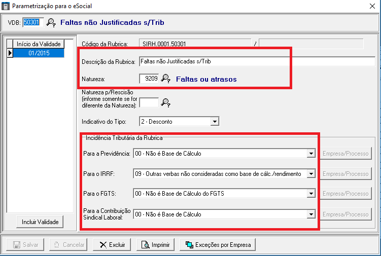This screenshot has width=381, height=256.
Task: Click the Incluir Validade button
Action: (40, 222)
